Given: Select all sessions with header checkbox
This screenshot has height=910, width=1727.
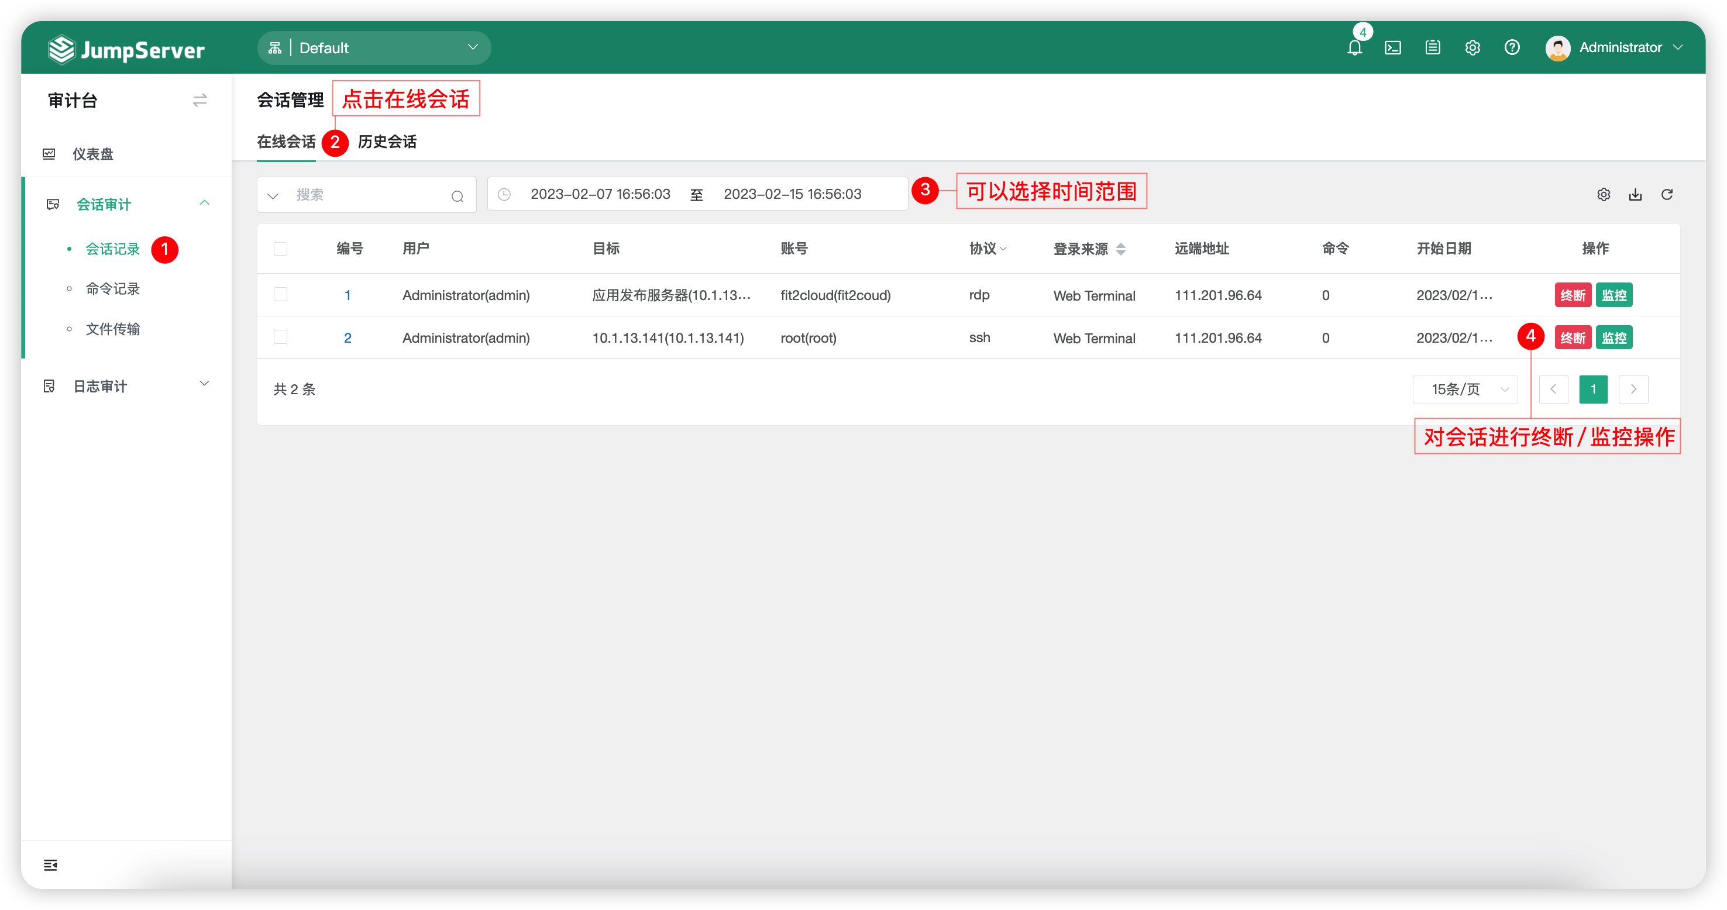Looking at the screenshot, I should [x=280, y=249].
